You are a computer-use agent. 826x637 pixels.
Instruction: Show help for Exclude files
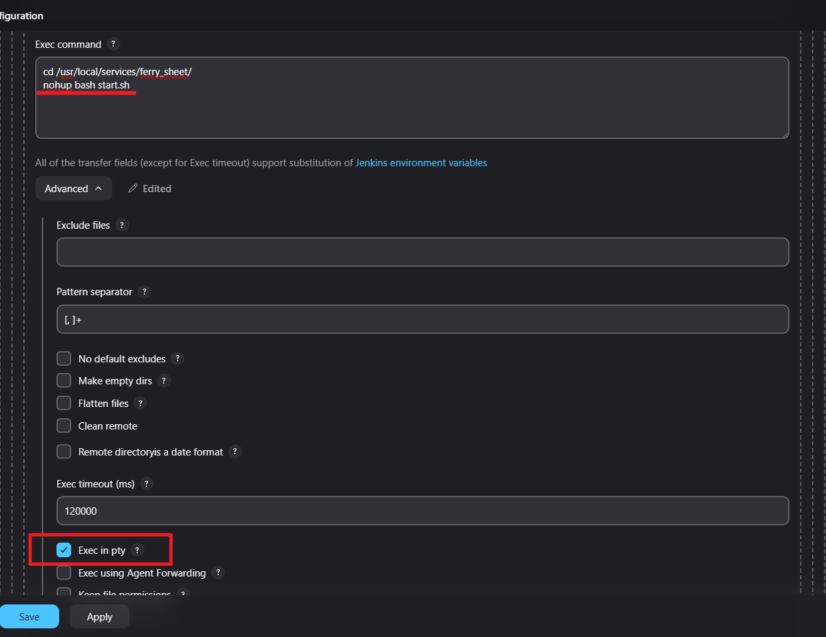coord(122,225)
